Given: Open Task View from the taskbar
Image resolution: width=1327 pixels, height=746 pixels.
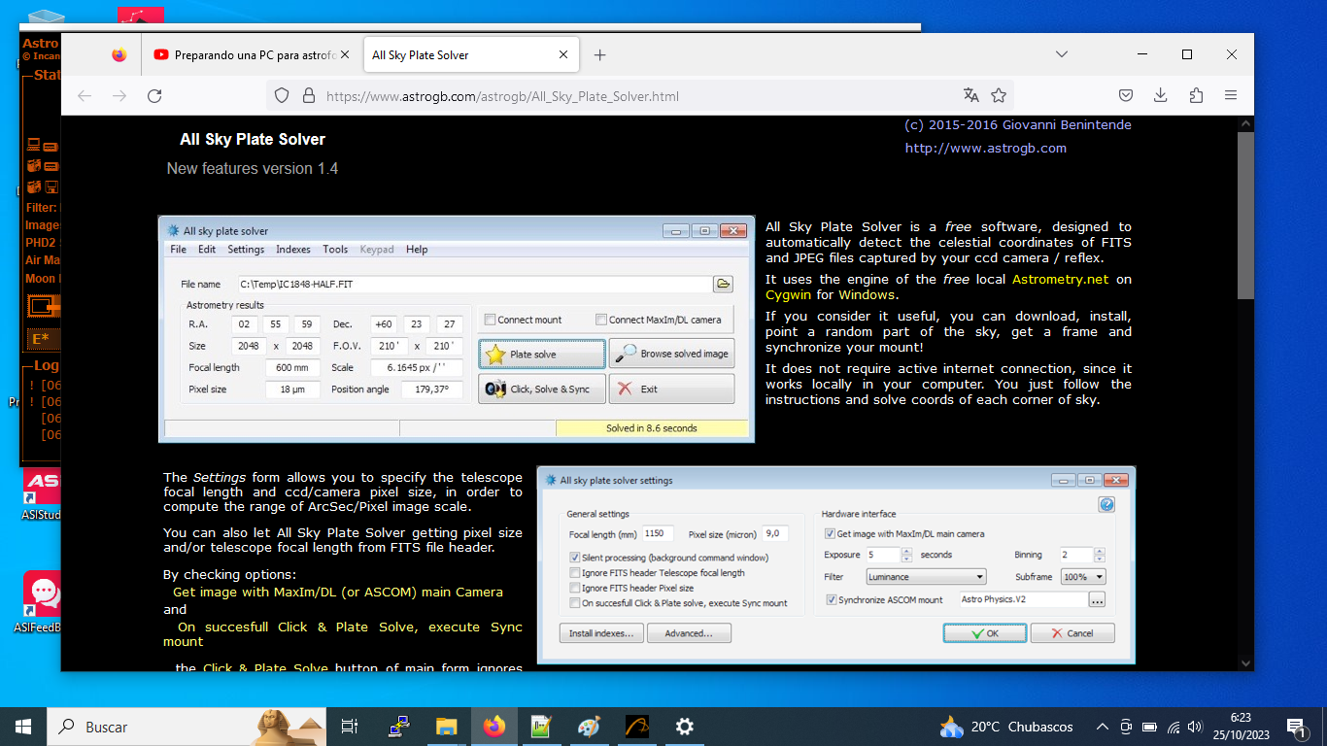Looking at the screenshot, I should click(x=351, y=727).
